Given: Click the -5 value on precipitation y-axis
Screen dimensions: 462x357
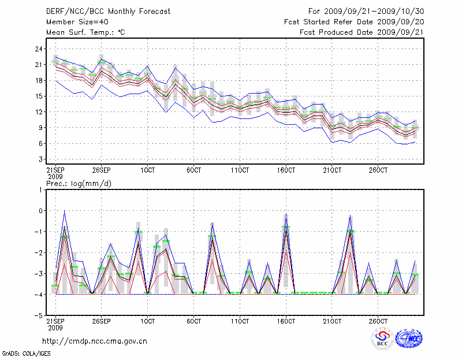Looking at the screenshot, I should (x=39, y=316).
